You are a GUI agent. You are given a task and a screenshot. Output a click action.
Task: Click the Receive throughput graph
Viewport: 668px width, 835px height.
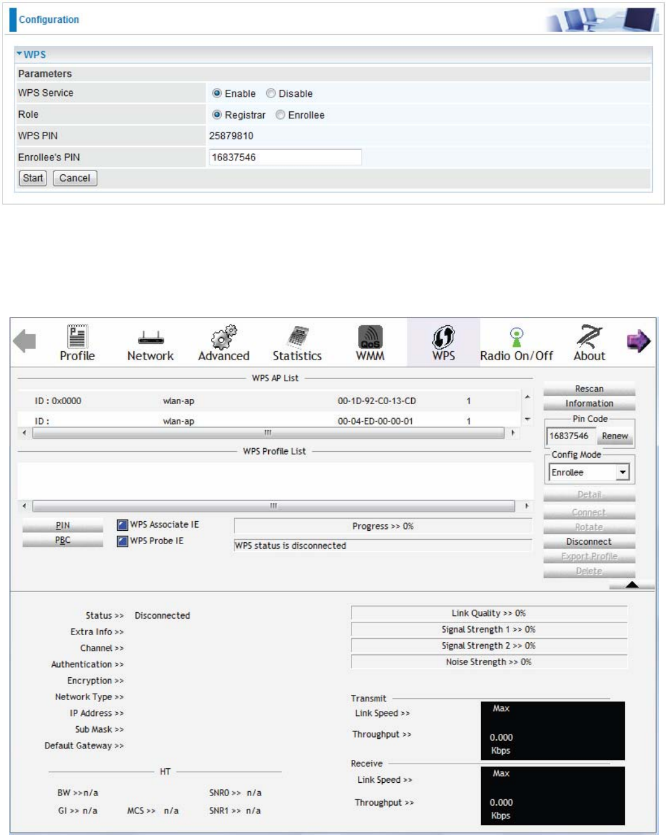click(x=553, y=796)
